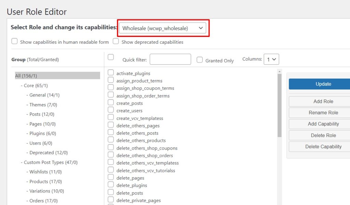350x205 pixels.
Task: Grant the create_users capability
Action: [x=111, y=110]
